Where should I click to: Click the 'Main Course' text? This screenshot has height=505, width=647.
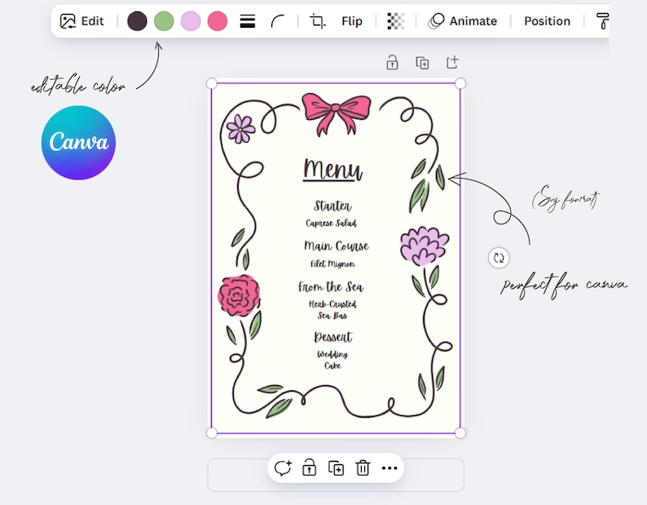click(x=337, y=246)
